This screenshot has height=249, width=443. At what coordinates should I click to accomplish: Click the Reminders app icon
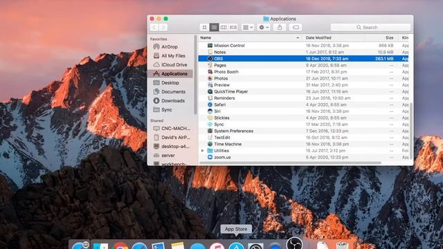(210, 98)
